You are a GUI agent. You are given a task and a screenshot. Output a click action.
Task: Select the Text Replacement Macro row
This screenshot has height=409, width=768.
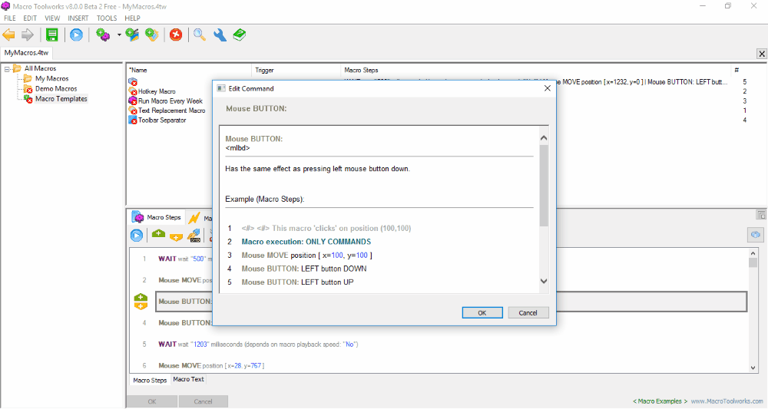[171, 110]
